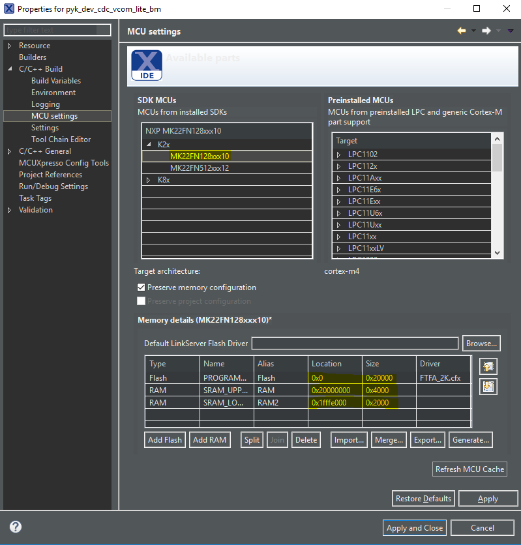Screen dimensions: 521x545
Task: Click Browse... for flash driver
Action: pos(481,343)
